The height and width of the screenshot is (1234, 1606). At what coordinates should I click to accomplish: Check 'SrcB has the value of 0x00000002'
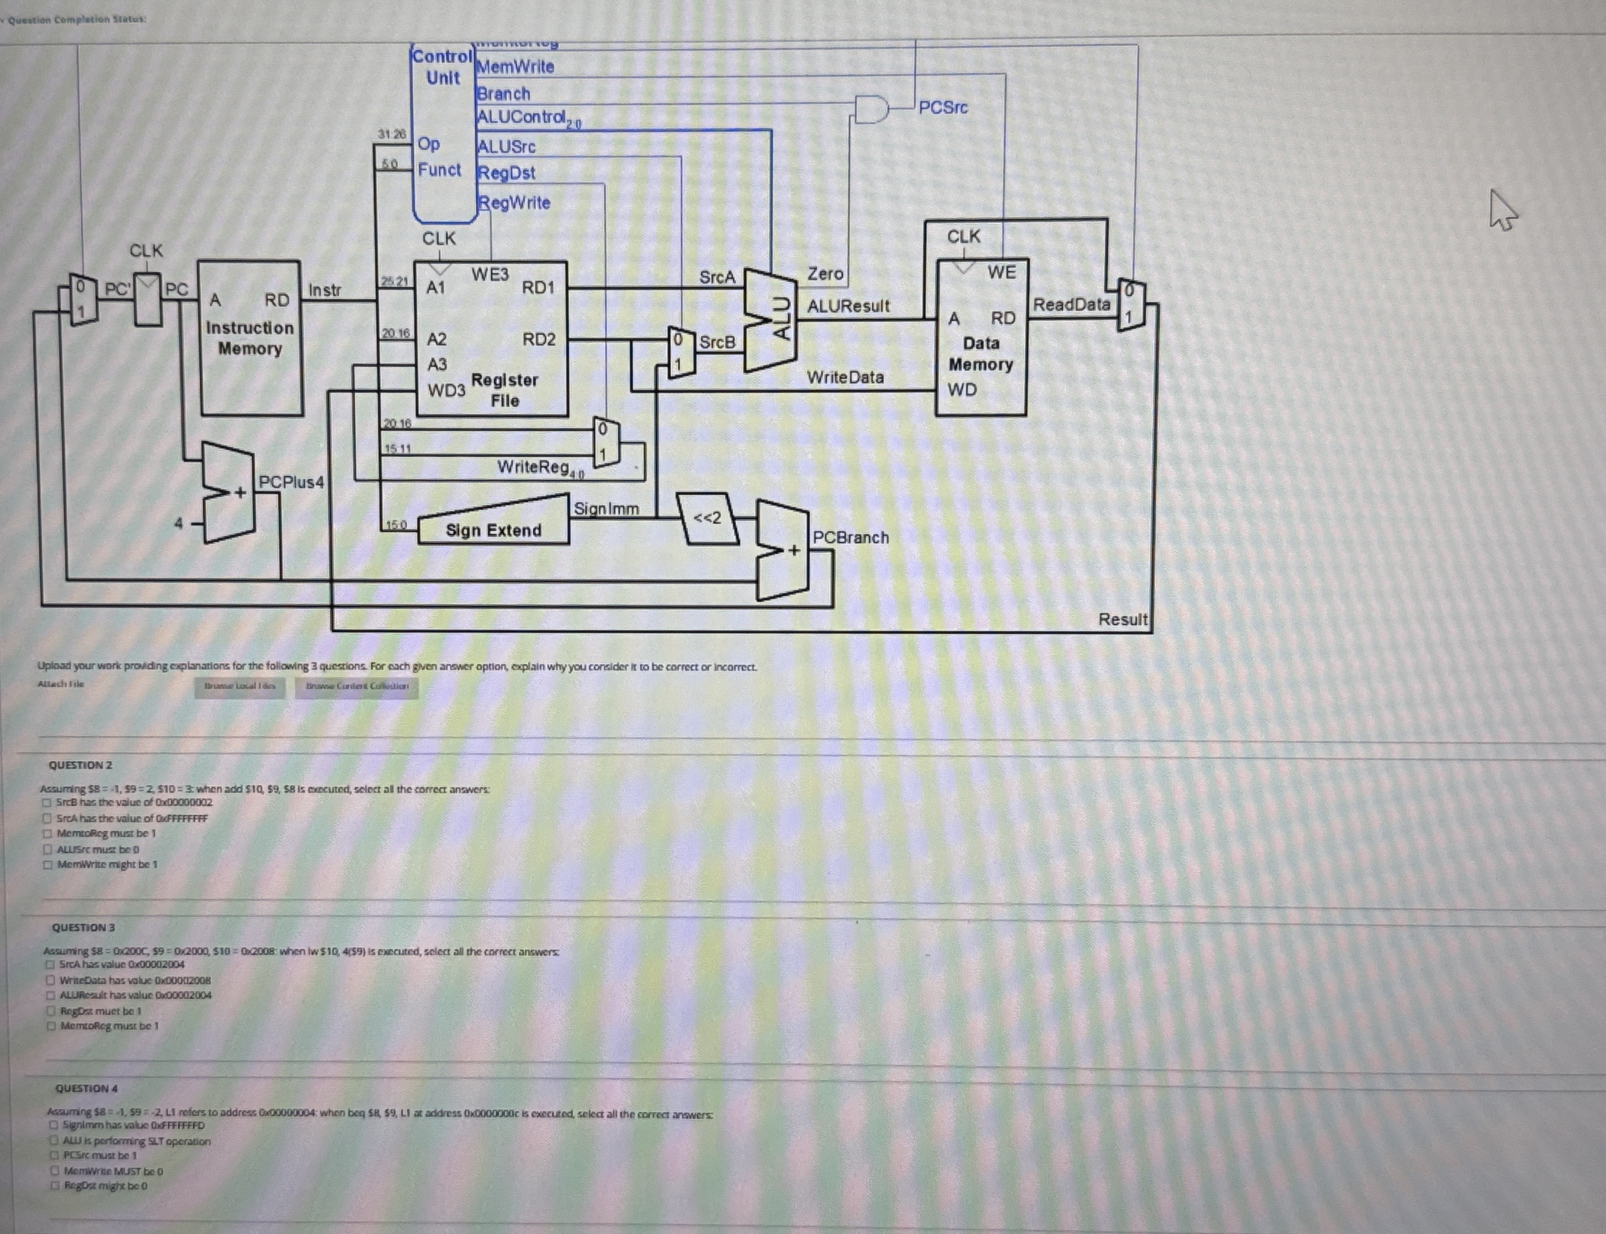pos(47,803)
